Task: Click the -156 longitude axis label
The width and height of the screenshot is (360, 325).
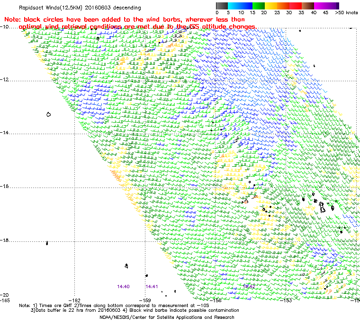Action: click(x=216, y=300)
